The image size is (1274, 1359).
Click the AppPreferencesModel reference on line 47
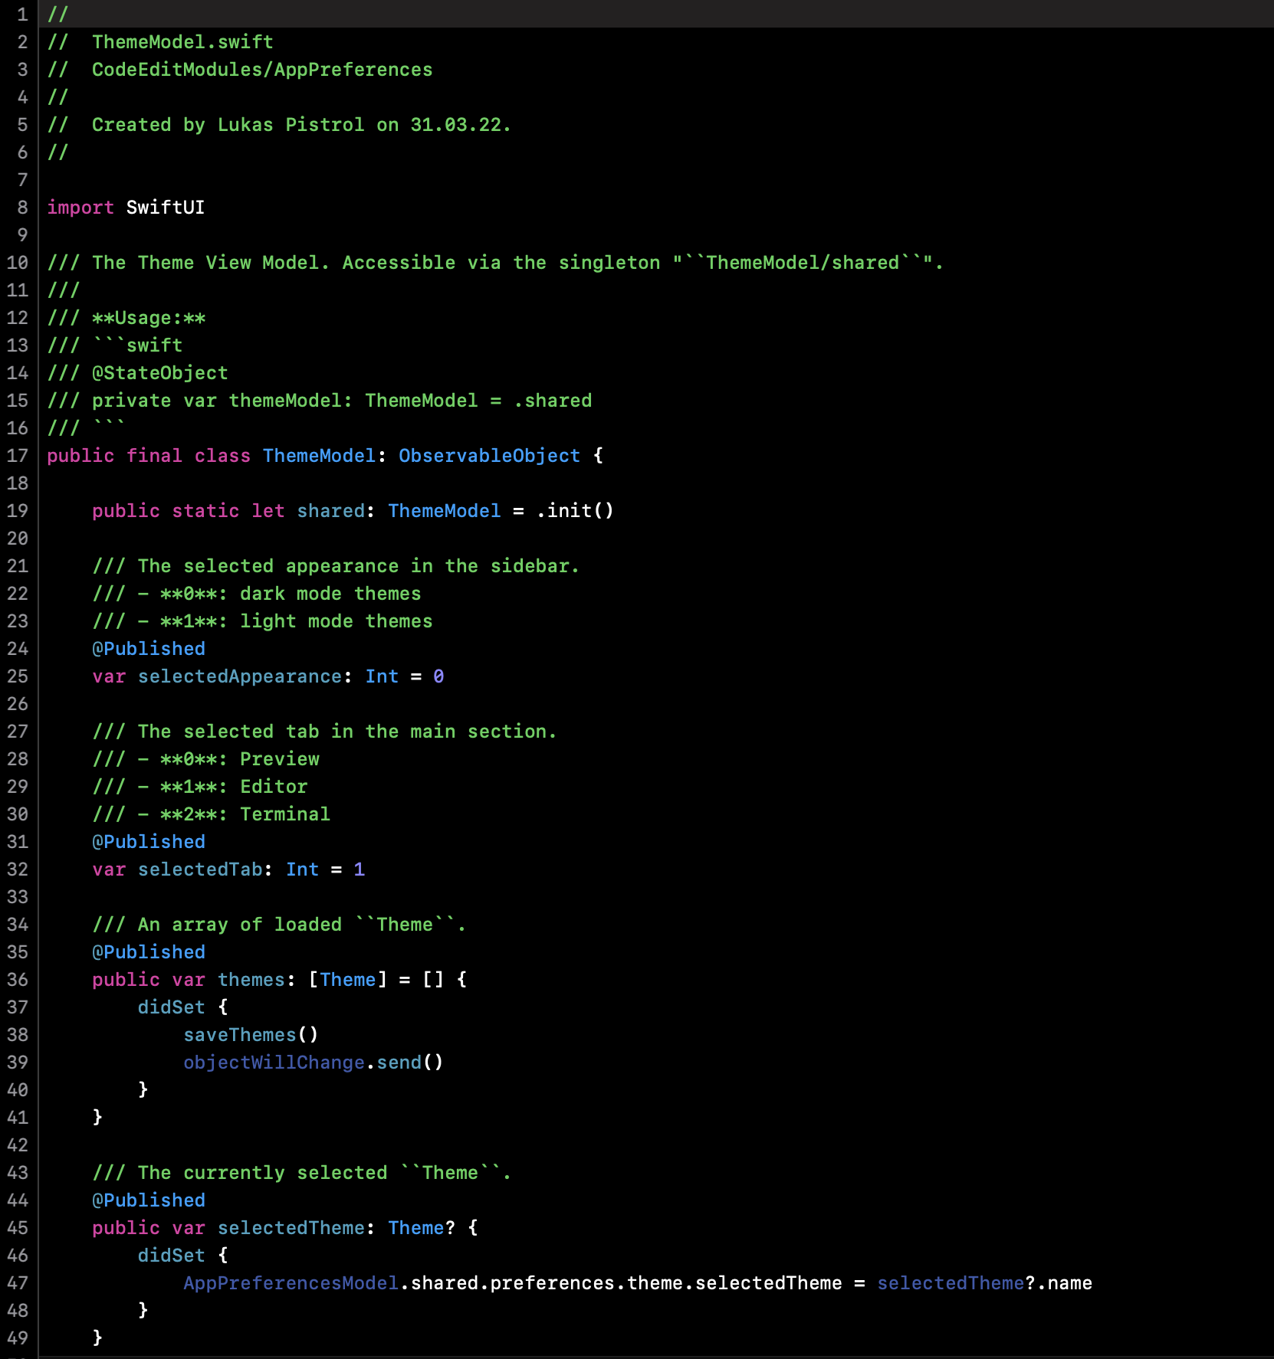pyautogui.click(x=291, y=1283)
